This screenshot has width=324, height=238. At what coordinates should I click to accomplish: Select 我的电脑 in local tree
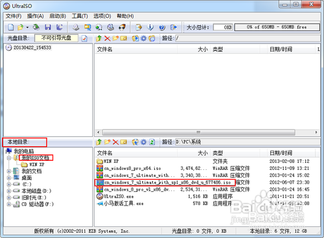click(x=24, y=151)
